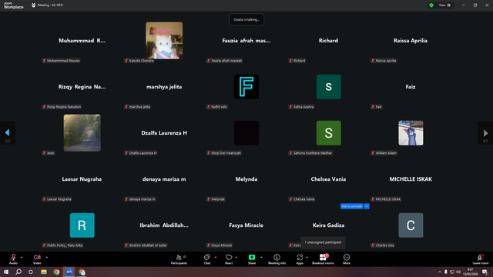Start camera with the Video button

[x=37, y=259]
